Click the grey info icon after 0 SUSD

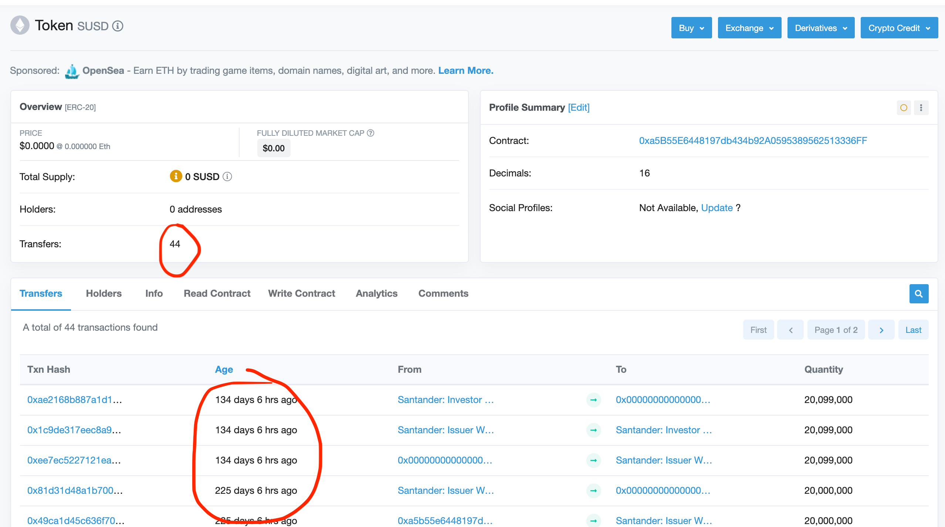pyautogui.click(x=227, y=177)
